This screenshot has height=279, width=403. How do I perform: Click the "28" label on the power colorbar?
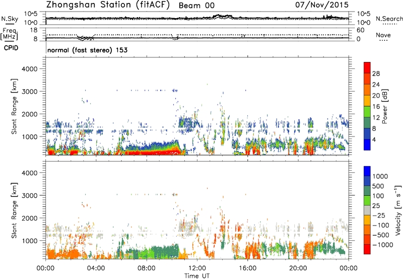coord(376,74)
